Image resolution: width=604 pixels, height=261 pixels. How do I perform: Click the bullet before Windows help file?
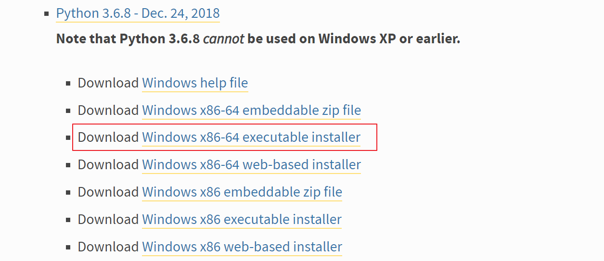68,84
